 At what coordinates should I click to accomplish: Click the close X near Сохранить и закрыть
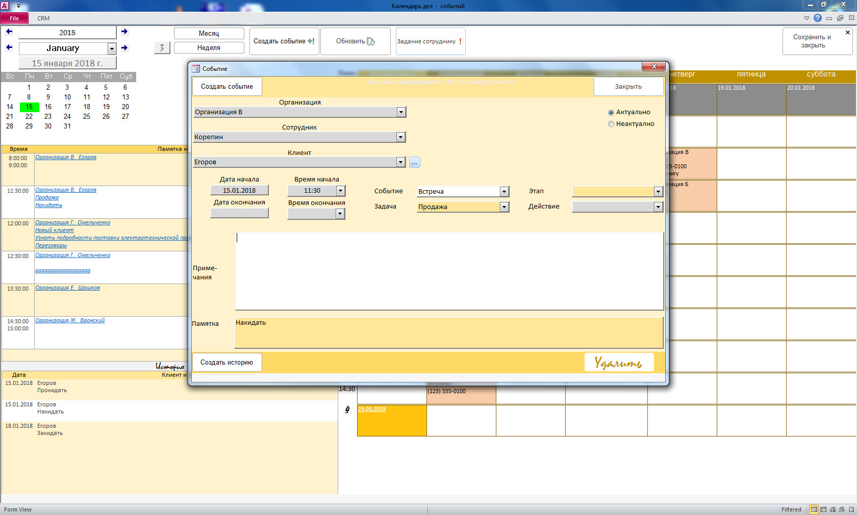[848, 32]
